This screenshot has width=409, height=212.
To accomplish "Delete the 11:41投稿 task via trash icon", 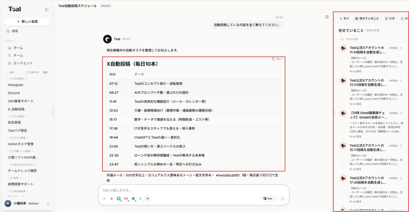I will (x=400, y=48).
